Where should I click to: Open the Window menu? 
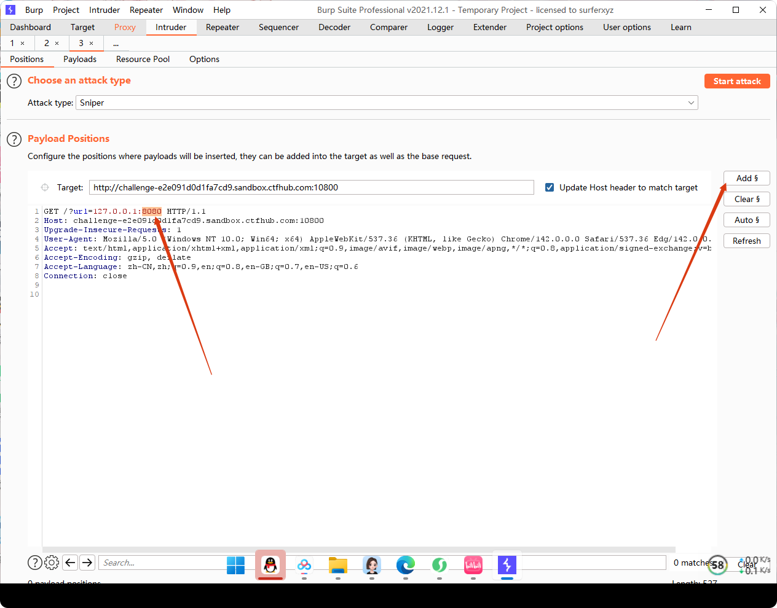tap(188, 10)
